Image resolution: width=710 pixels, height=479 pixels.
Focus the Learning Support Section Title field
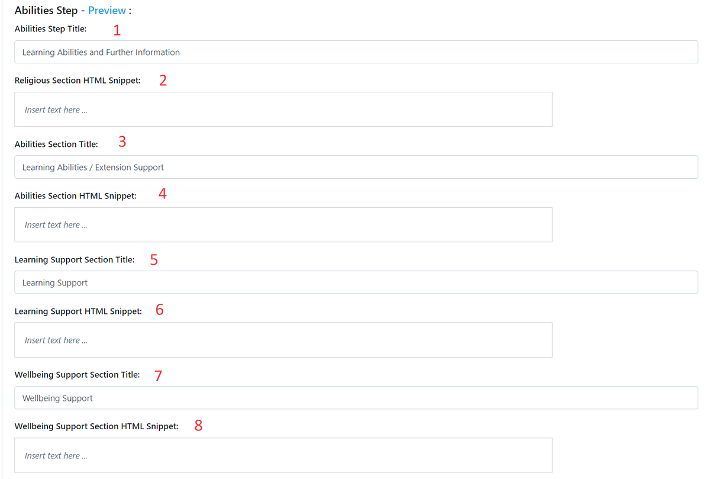point(356,282)
